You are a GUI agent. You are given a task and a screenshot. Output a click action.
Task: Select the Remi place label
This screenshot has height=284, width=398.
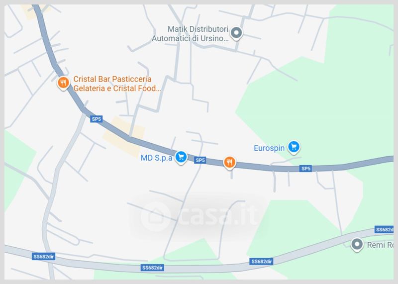(380, 245)
